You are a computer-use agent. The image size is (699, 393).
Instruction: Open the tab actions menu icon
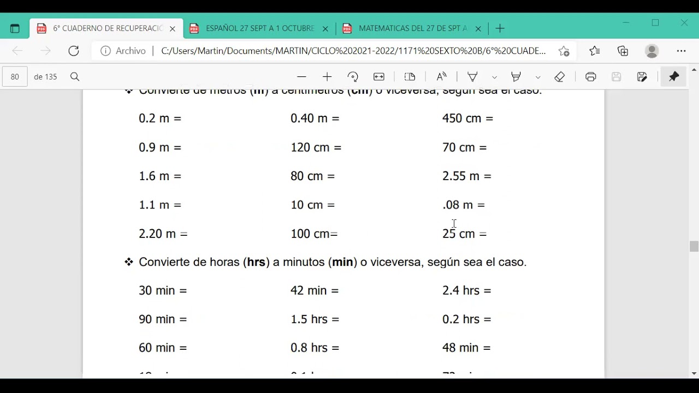pos(15,28)
